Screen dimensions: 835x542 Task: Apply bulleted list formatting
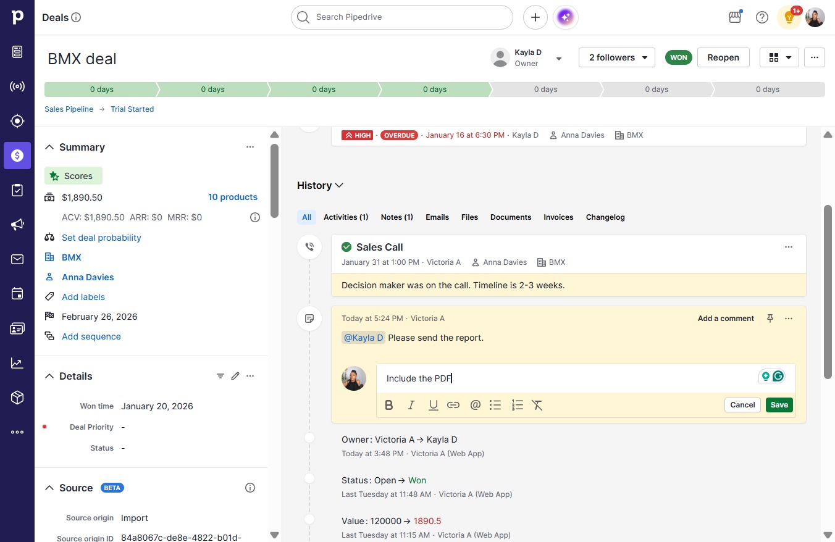pos(495,405)
